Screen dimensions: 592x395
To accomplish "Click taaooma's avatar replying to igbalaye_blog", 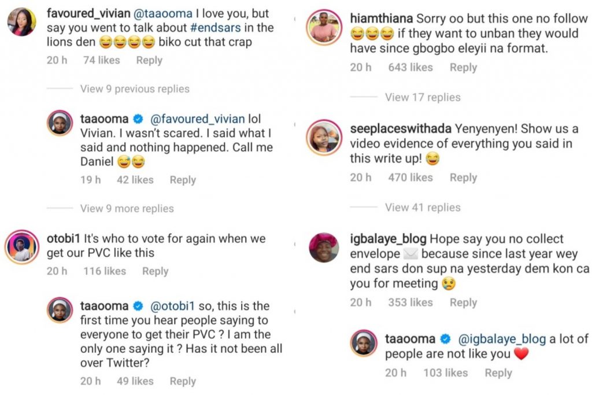I will (364, 344).
